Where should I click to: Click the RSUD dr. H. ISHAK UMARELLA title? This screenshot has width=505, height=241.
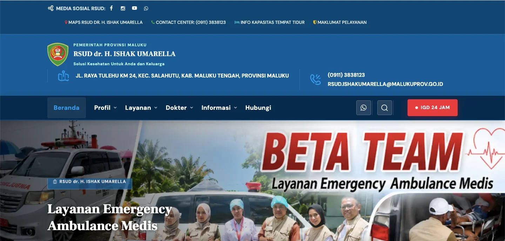point(124,54)
